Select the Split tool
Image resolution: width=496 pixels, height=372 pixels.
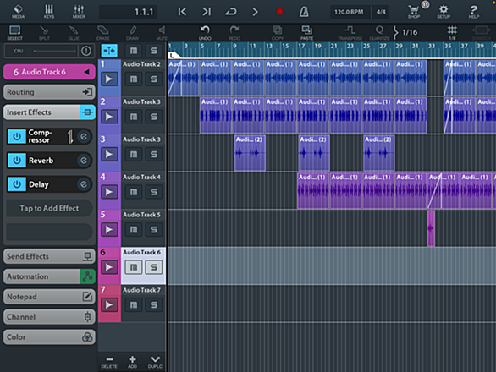click(44, 33)
